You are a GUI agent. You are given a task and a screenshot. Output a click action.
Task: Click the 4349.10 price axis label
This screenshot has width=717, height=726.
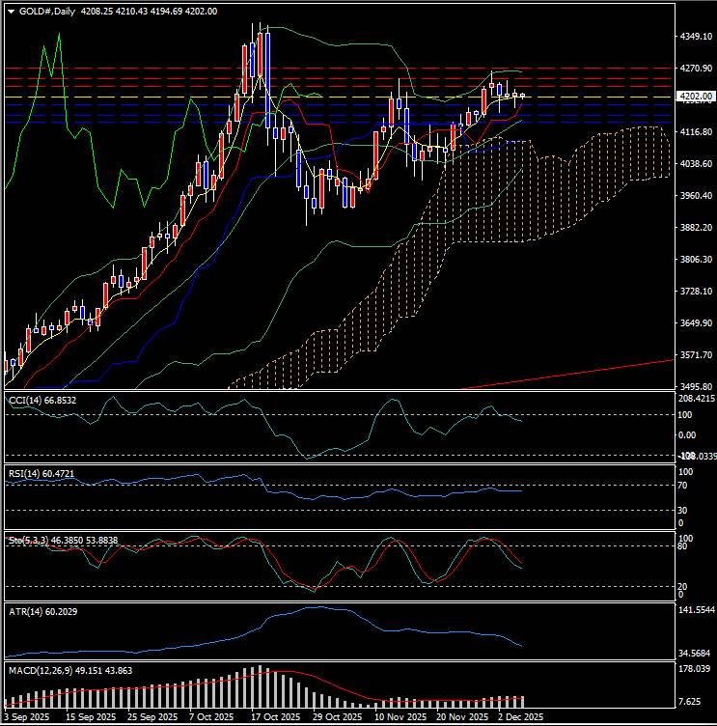click(x=695, y=37)
